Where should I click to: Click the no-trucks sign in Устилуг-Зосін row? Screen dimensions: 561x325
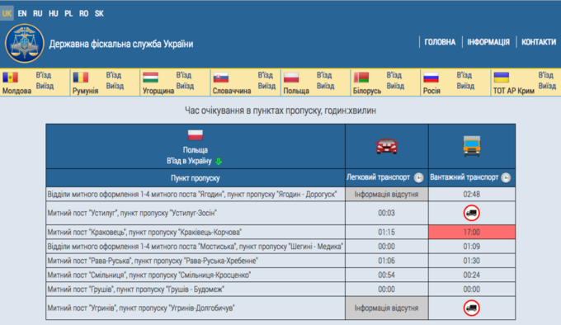click(x=472, y=213)
